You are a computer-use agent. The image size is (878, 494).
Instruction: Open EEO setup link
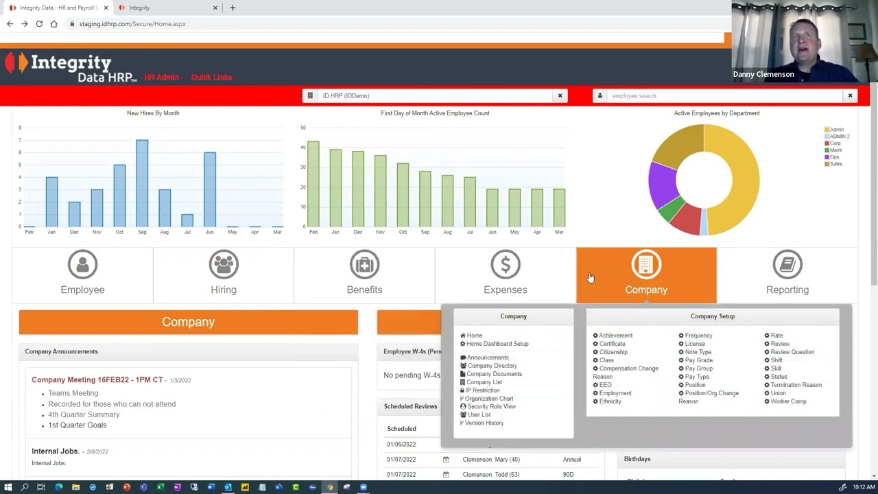tap(602, 385)
